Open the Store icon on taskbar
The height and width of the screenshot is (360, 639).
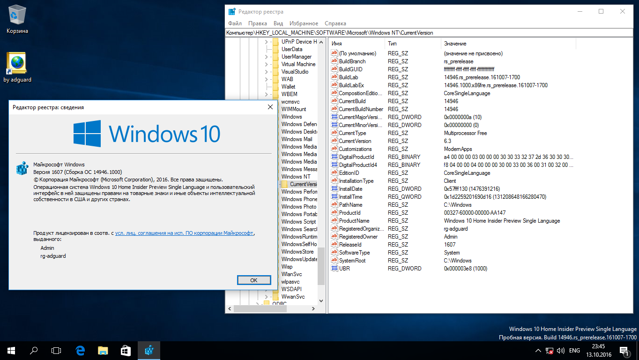point(126,350)
